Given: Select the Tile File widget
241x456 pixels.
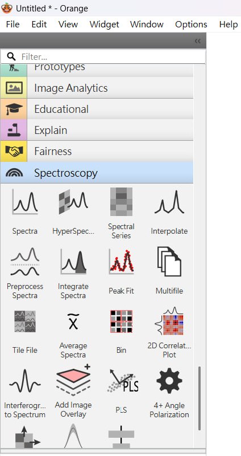Looking at the screenshot, I should [x=25, y=332].
